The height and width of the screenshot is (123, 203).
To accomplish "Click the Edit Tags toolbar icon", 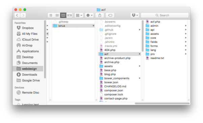I will pyautogui.click(x=110, y=15).
